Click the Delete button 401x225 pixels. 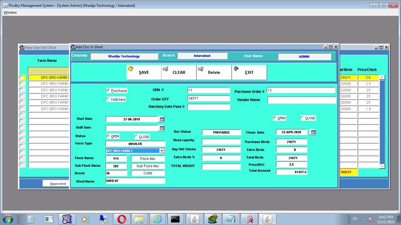pyautogui.click(x=214, y=72)
